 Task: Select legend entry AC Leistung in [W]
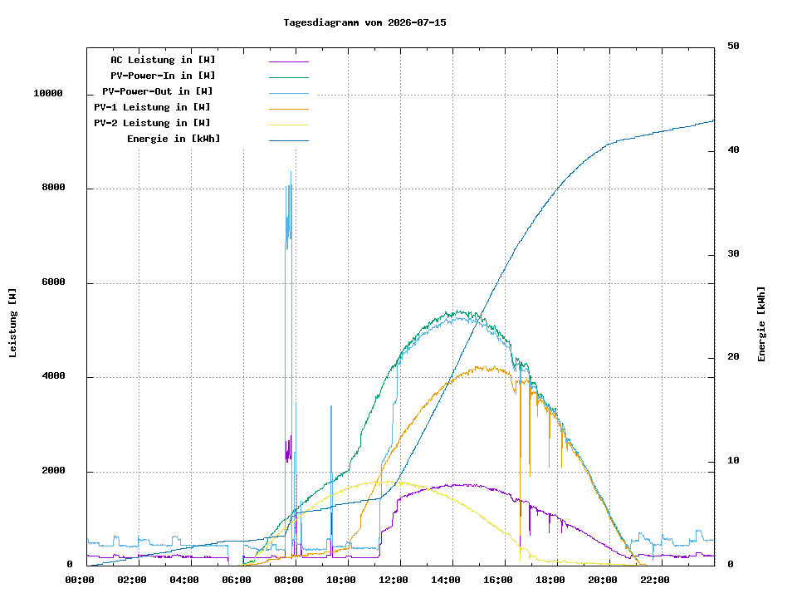163,60
